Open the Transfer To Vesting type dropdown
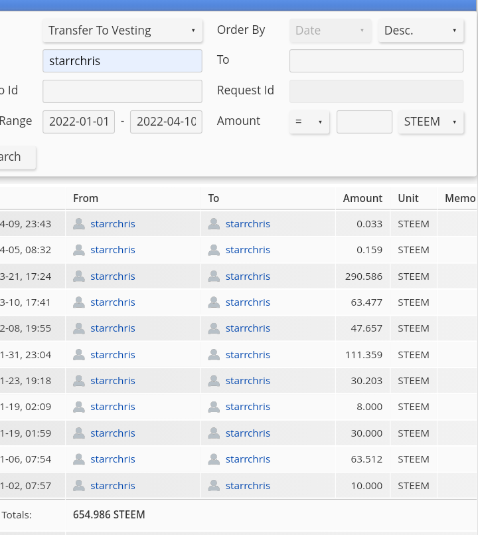Viewport: 478px width, 535px height. 122,31
